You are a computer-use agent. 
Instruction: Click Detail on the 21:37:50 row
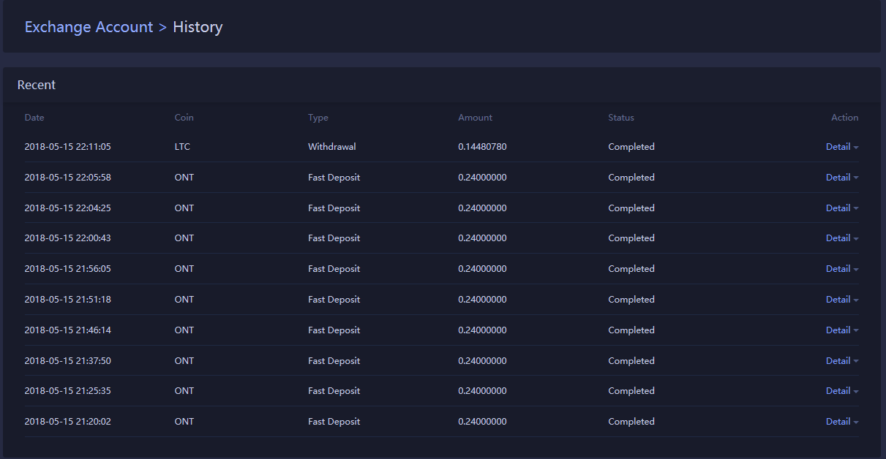click(841, 361)
